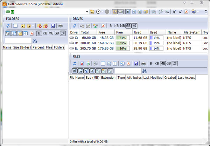Toggle the folders panel view button in the main toolbar
Screen dimensions: 210x146
114,12
